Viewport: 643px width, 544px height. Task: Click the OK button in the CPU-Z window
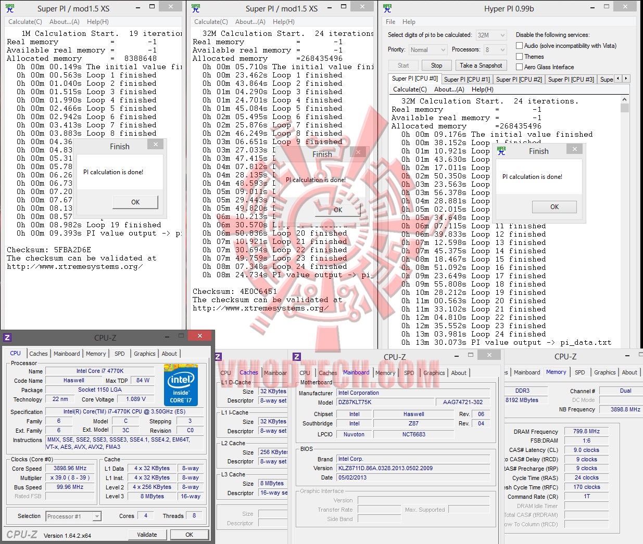pos(190,535)
